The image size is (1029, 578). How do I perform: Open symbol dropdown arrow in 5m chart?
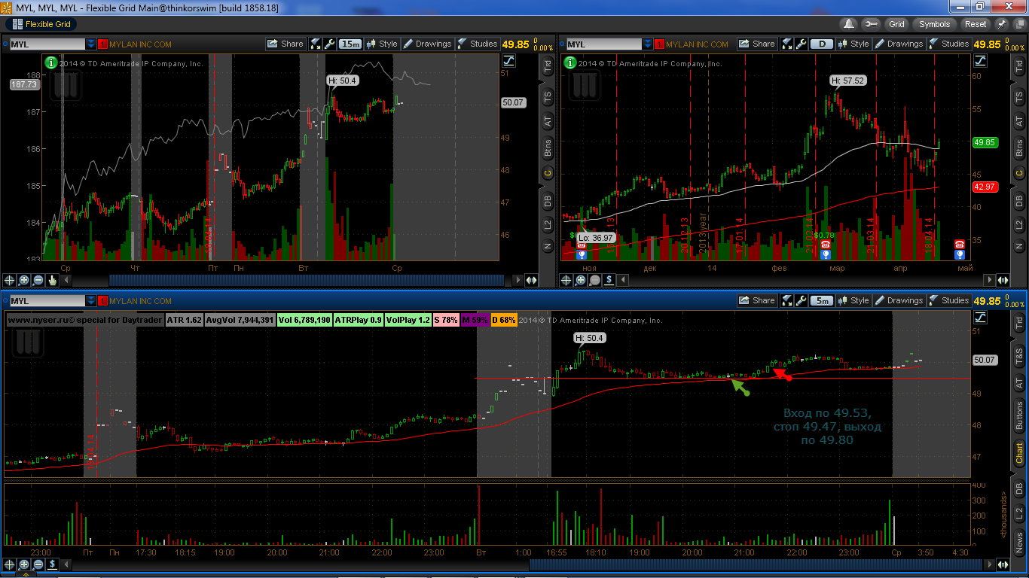coord(91,301)
